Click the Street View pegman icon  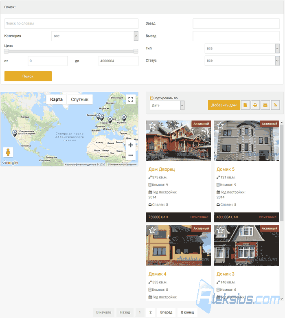(8, 152)
